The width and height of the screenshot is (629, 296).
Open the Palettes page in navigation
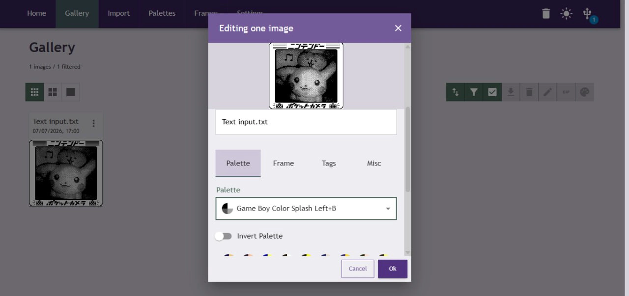click(x=162, y=13)
